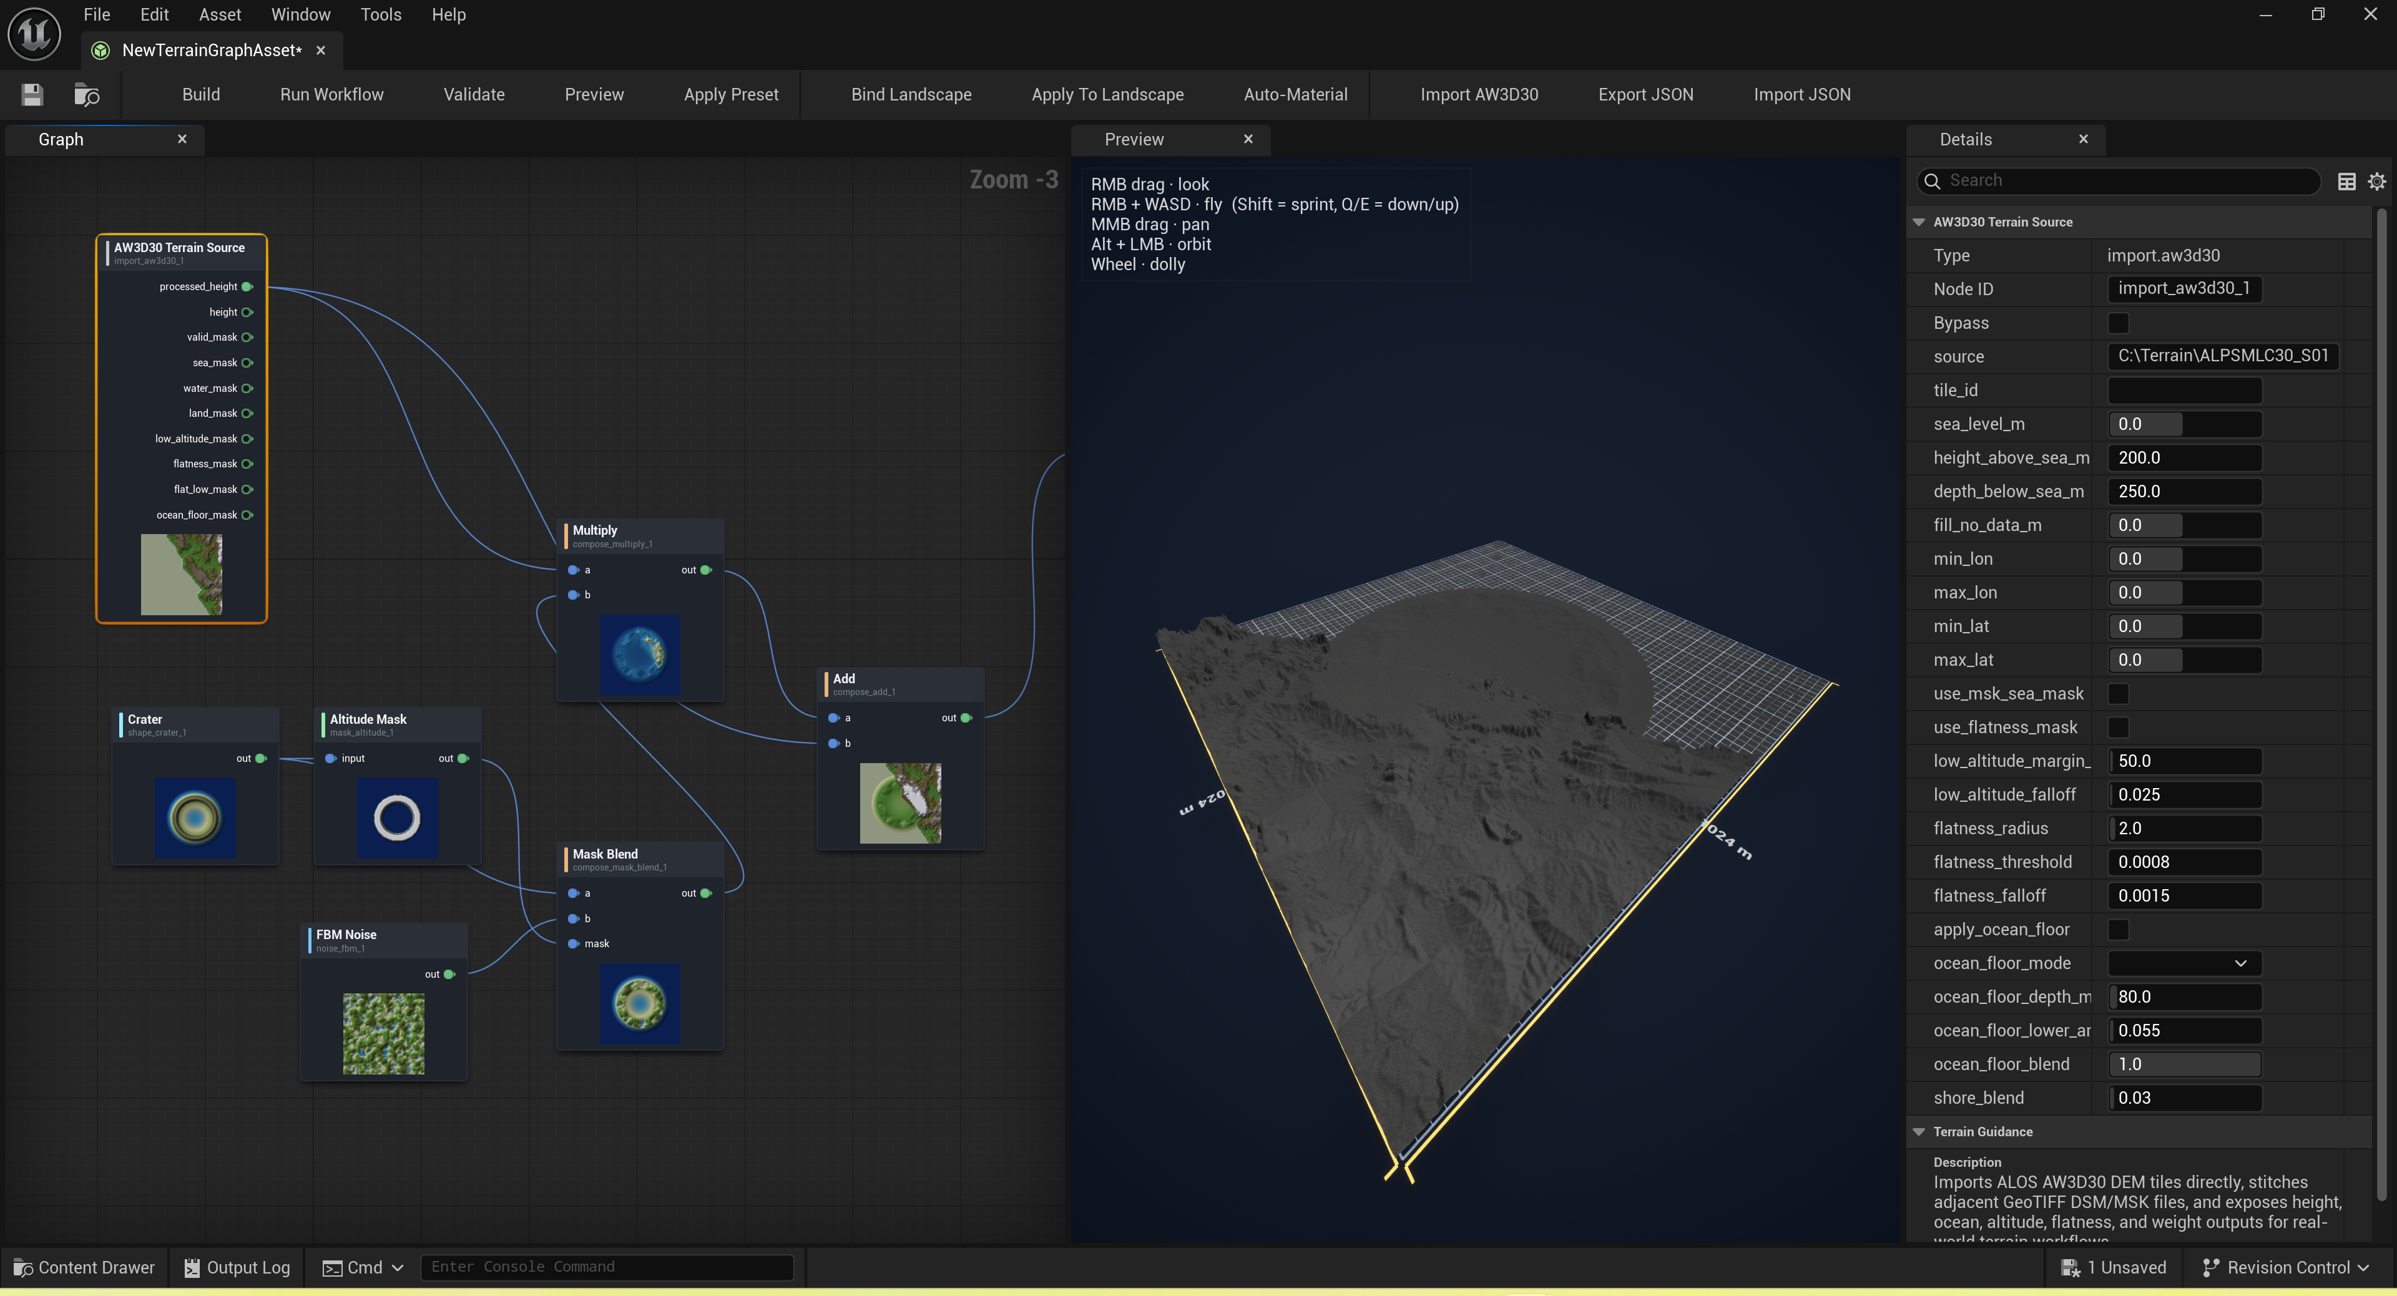Click the Browse to asset icon in toolbar
2397x1296 pixels.
click(87, 94)
